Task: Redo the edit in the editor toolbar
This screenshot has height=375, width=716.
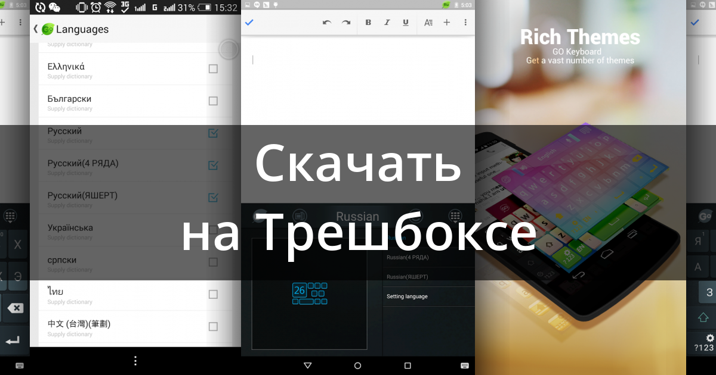Action: [345, 23]
